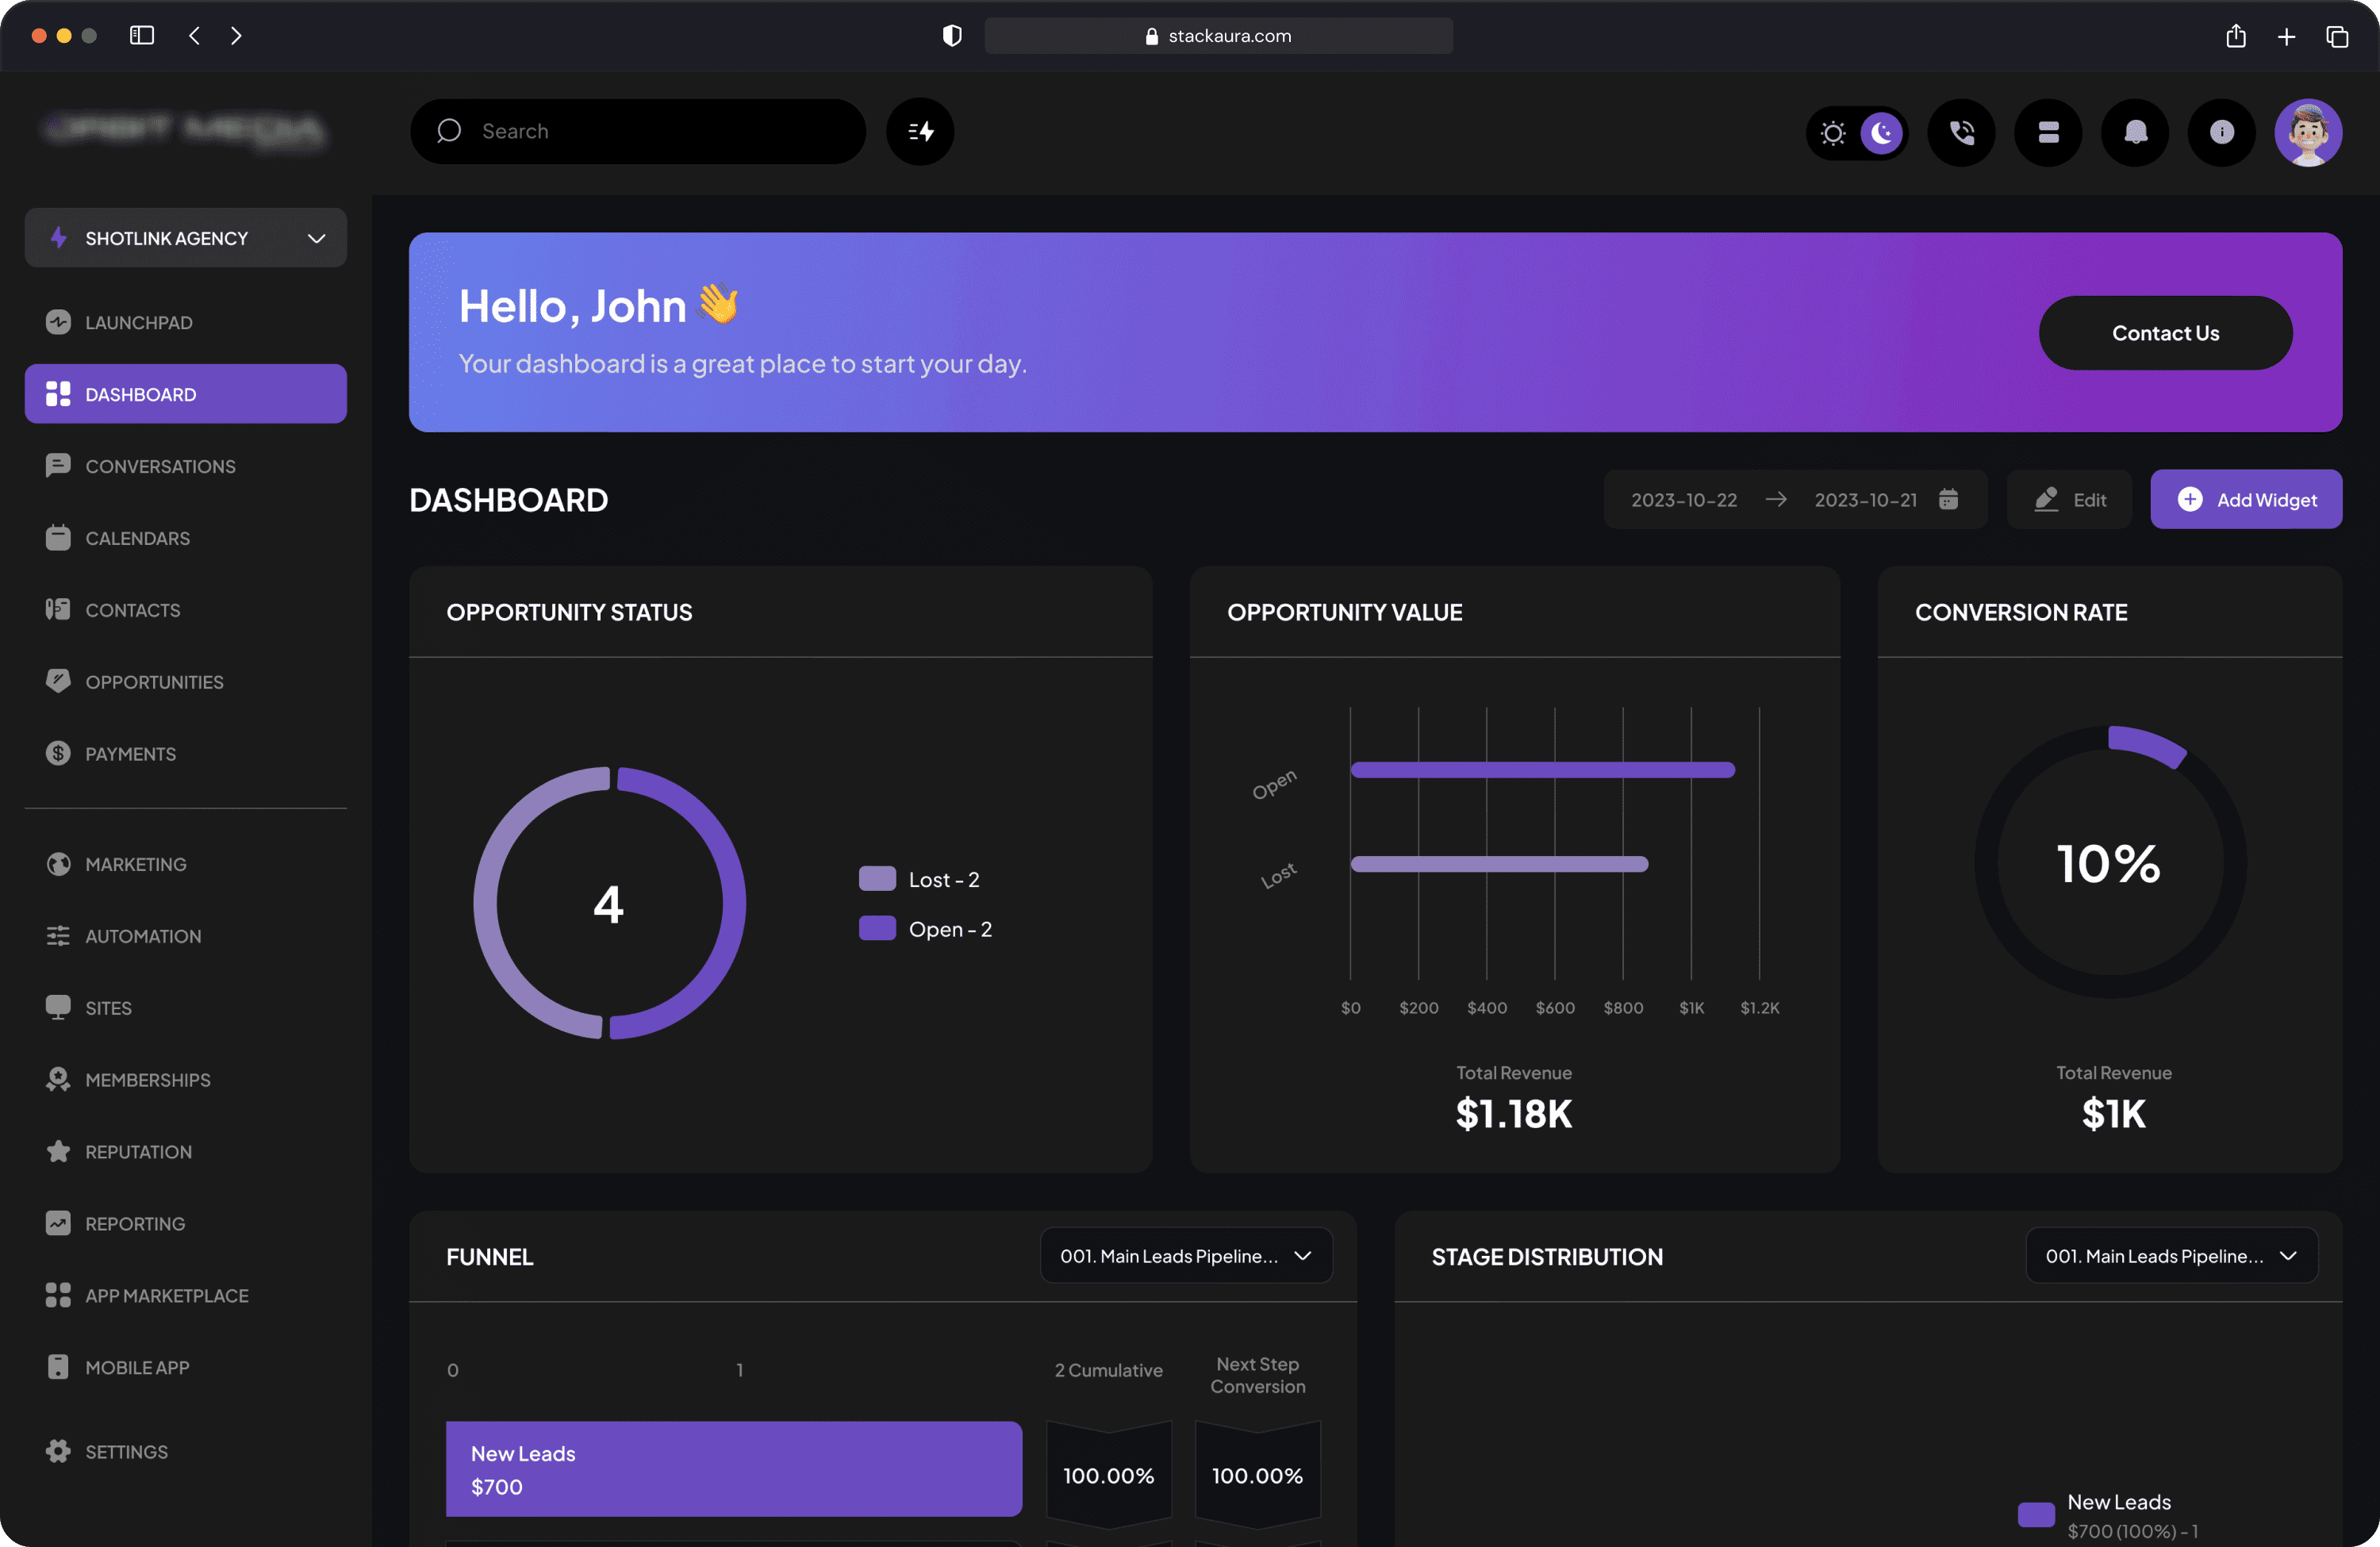Open the Funnel pipeline selector dropdown

[x=1186, y=1255]
